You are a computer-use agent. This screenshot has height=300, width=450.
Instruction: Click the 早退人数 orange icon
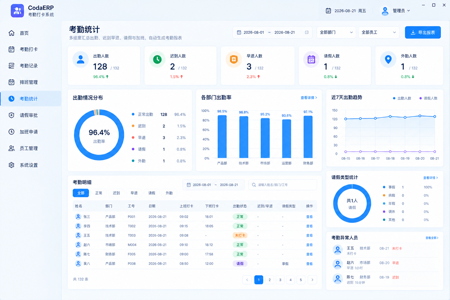click(234, 59)
